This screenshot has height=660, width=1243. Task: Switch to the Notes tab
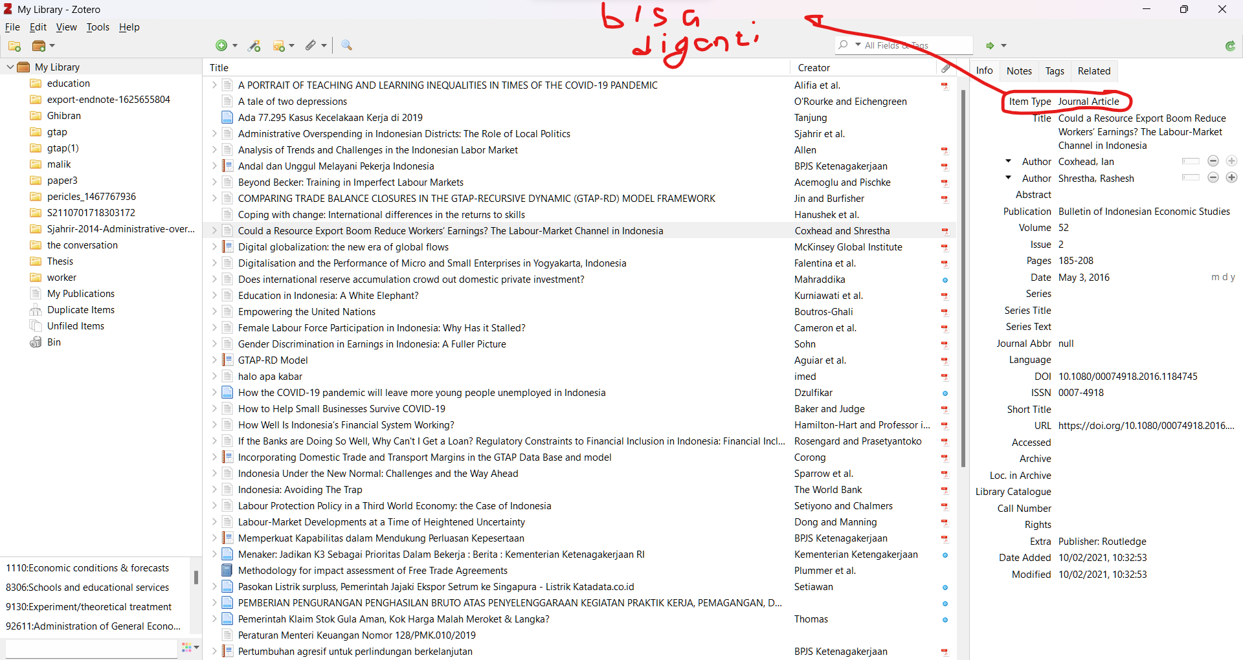tap(1018, 71)
